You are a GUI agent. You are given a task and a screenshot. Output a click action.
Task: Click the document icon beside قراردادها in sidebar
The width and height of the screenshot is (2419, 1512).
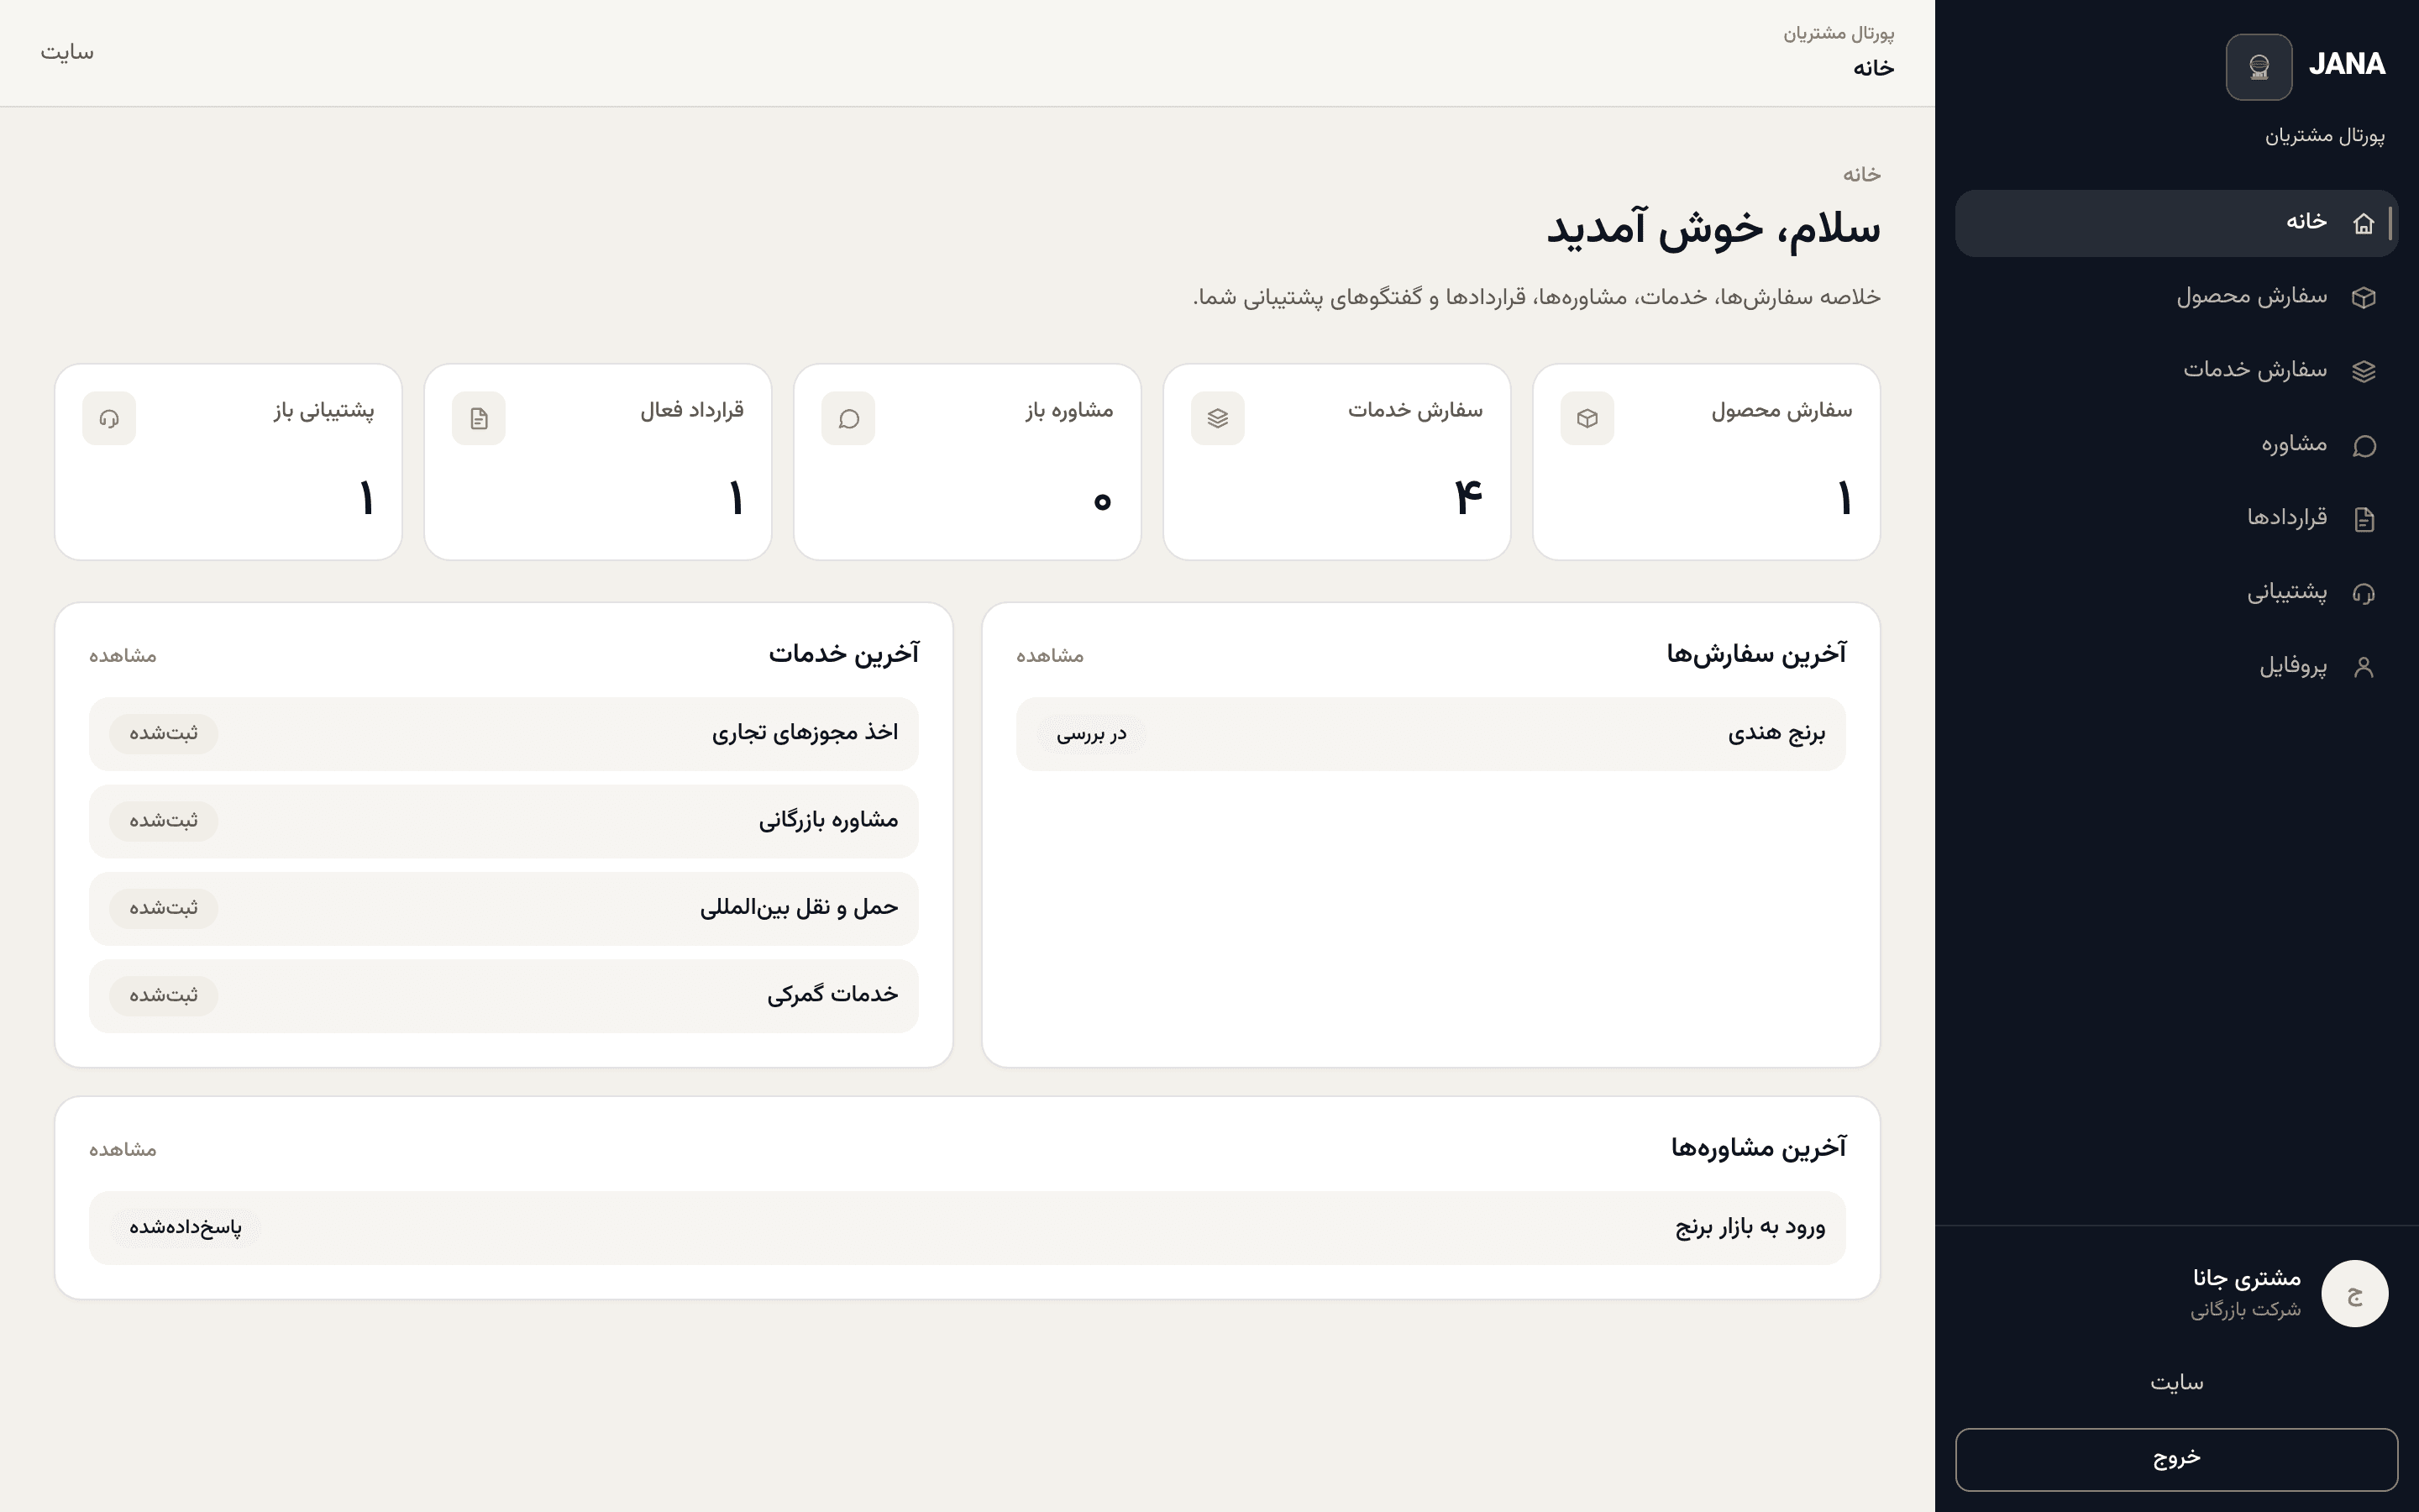[2363, 519]
